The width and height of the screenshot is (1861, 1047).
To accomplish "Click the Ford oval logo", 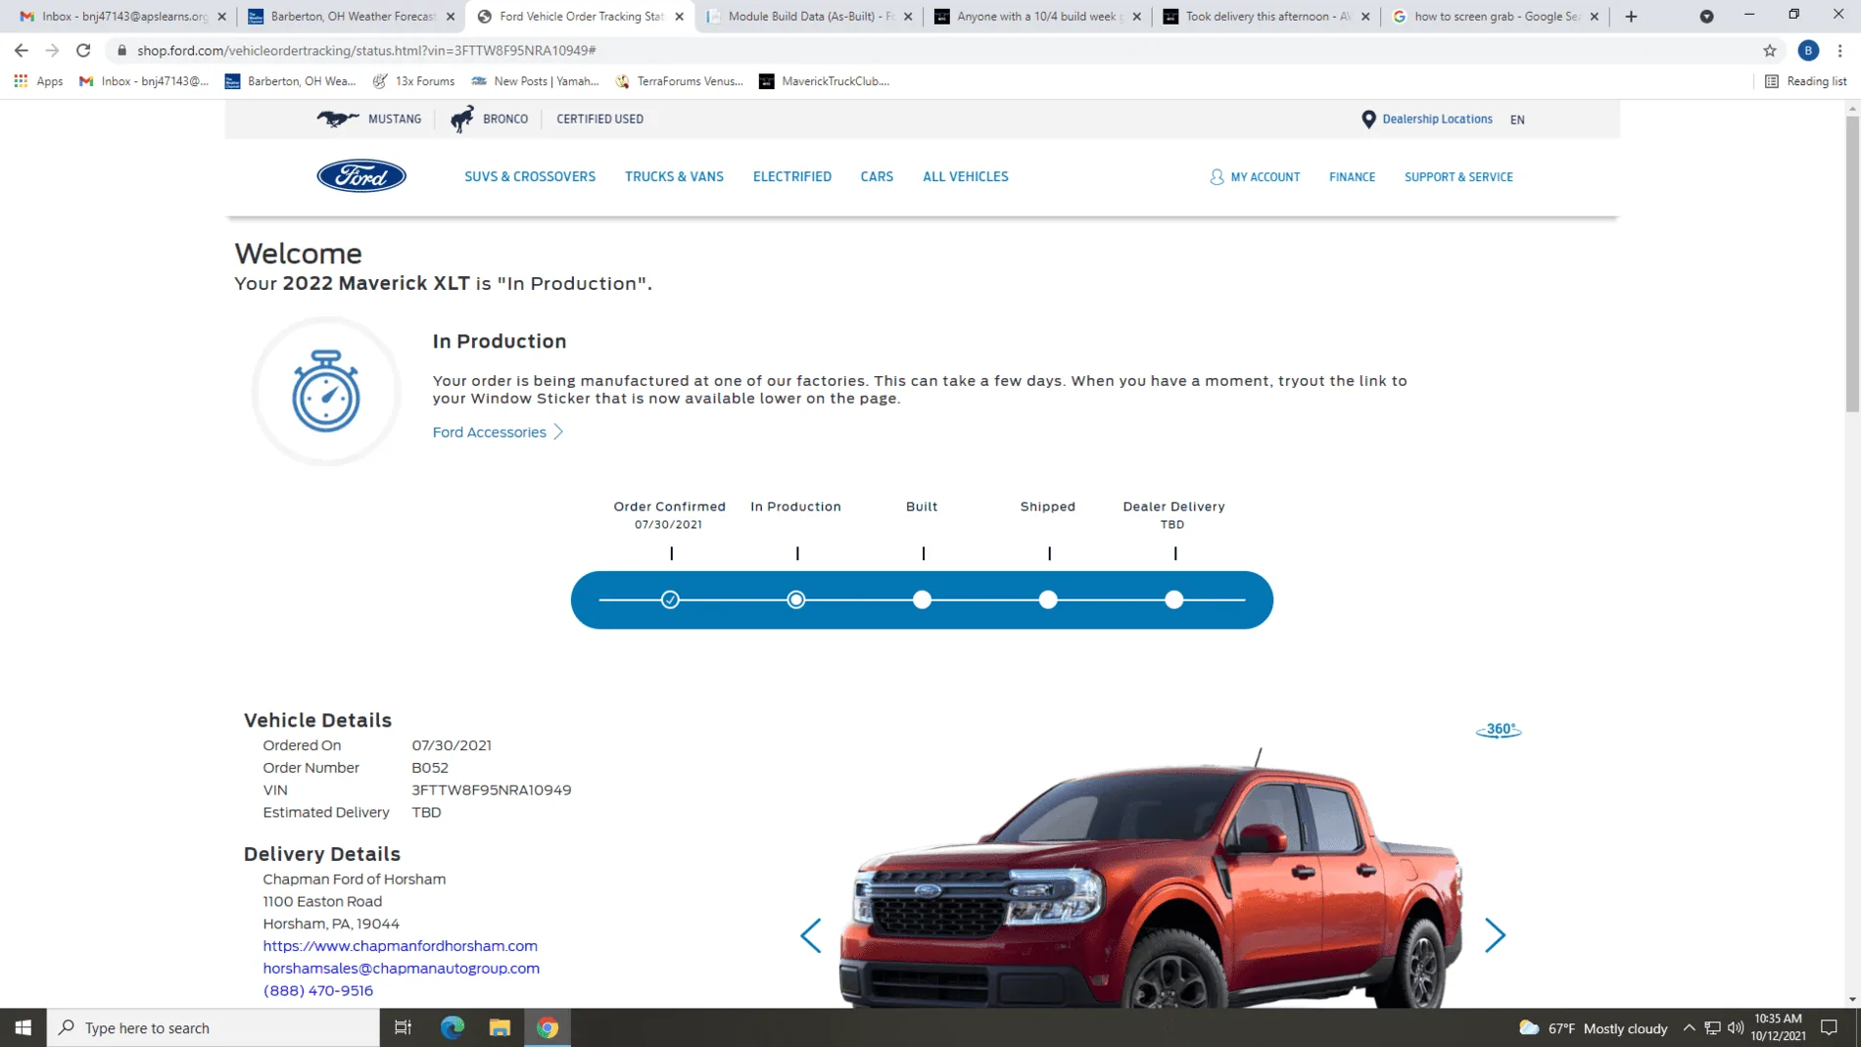I will (361, 176).
